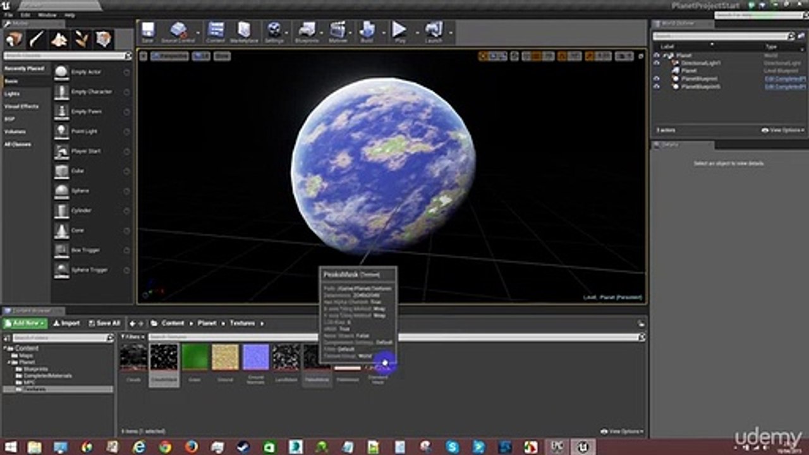Open Google Chrome from the taskbar
Image resolution: width=809 pixels, height=455 pixels.
click(x=165, y=447)
